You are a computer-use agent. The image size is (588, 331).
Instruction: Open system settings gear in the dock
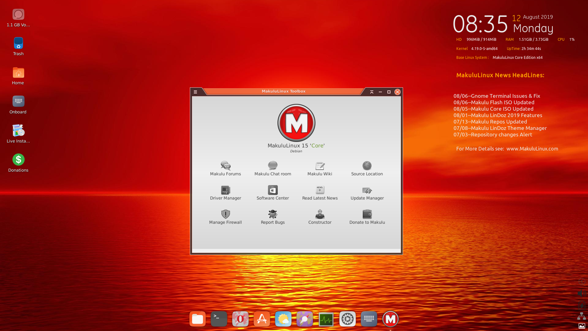point(348,319)
